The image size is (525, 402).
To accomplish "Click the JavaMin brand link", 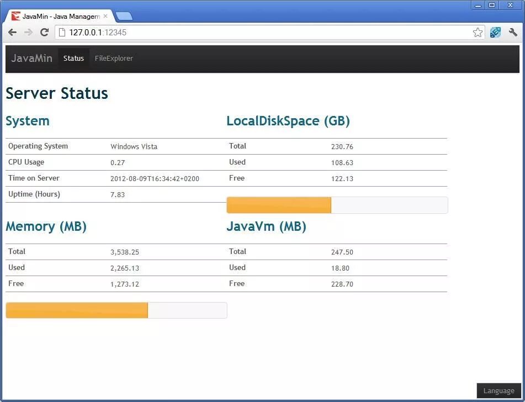I will tap(32, 59).
